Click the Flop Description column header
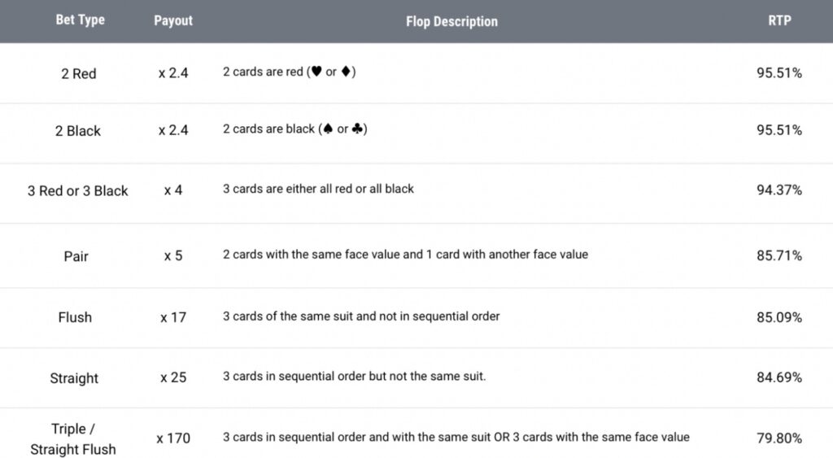Viewport: 833px width, 458px height. [x=451, y=21]
